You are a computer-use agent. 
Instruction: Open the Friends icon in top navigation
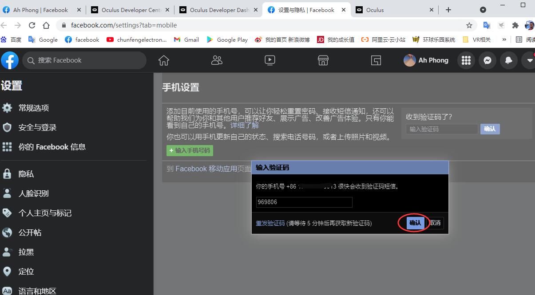(x=217, y=60)
